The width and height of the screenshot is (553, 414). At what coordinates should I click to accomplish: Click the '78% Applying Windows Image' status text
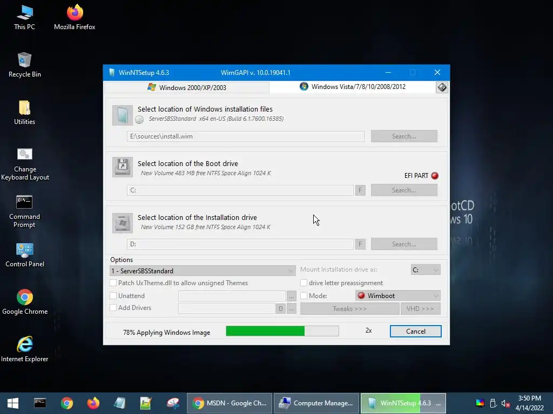point(166,332)
